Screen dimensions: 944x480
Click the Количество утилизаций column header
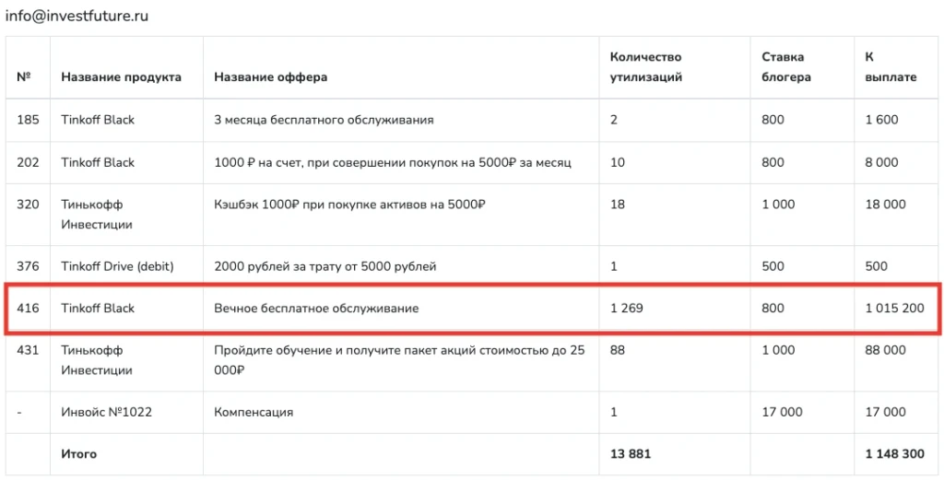pos(646,67)
